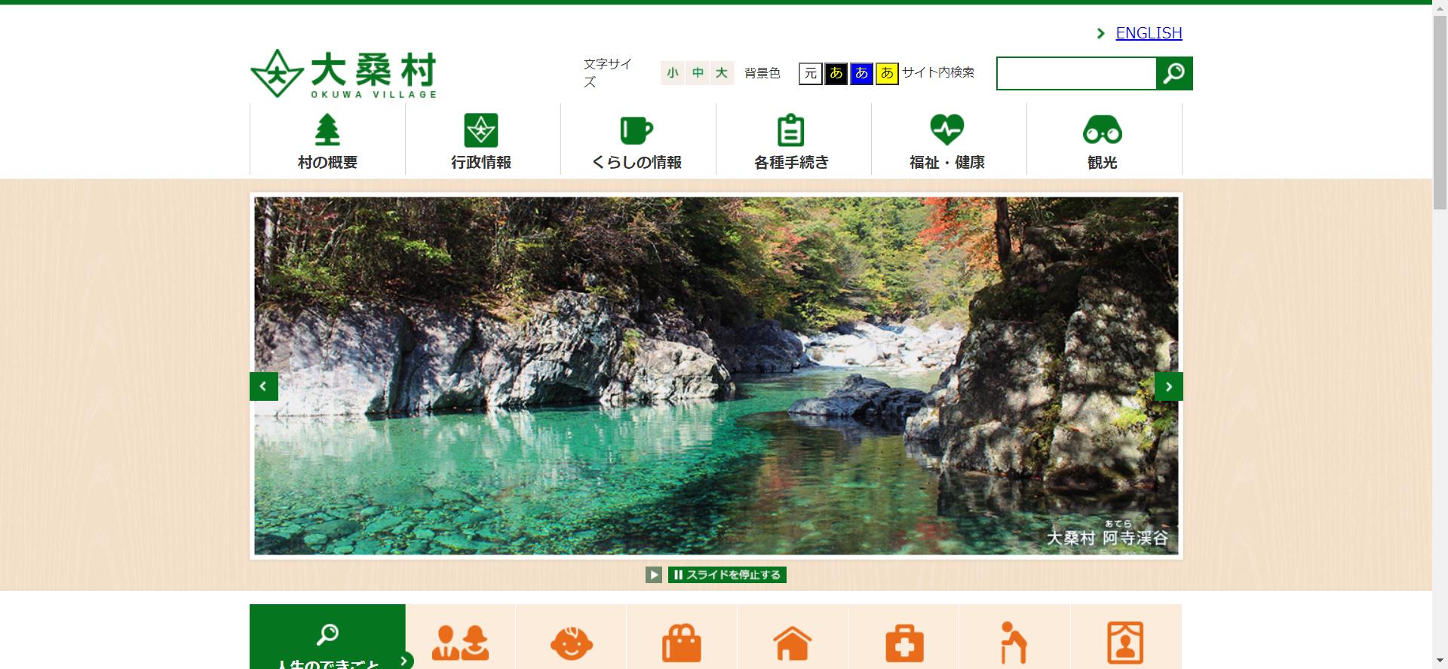This screenshot has width=1448, height=669.
Task: Click the baby face icon
Action: coord(571,643)
